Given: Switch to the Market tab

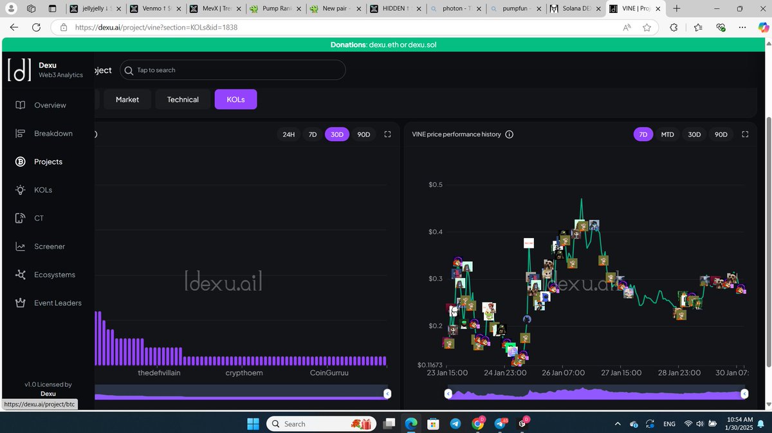Looking at the screenshot, I should (127, 100).
